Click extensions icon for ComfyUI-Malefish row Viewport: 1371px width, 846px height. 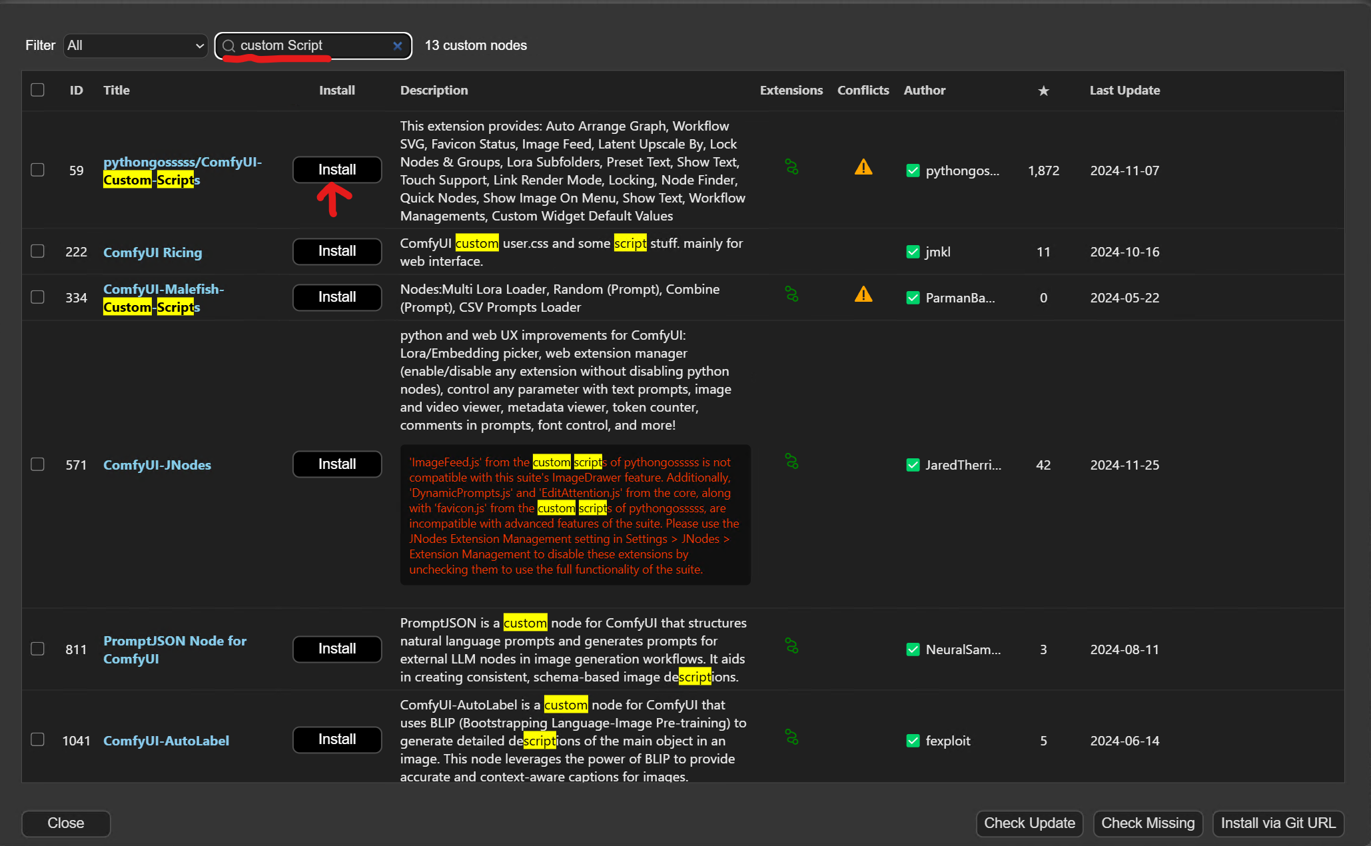[x=791, y=294]
